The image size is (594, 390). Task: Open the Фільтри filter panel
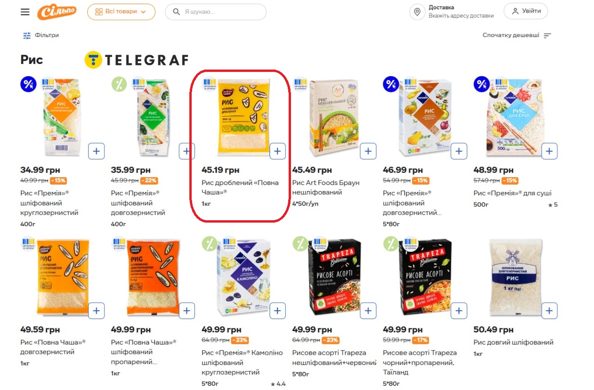pyautogui.click(x=41, y=35)
